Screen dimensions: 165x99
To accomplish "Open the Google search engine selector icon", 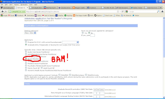I will pos(127,12).
